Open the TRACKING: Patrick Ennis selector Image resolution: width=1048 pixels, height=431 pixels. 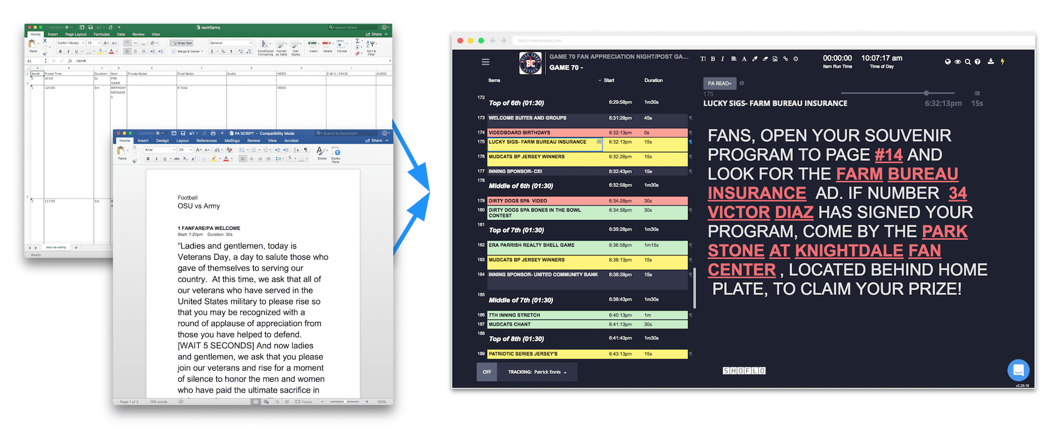click(x=537, y=372)
